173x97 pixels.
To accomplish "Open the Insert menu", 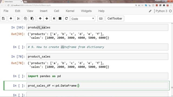I will [44, 11].
